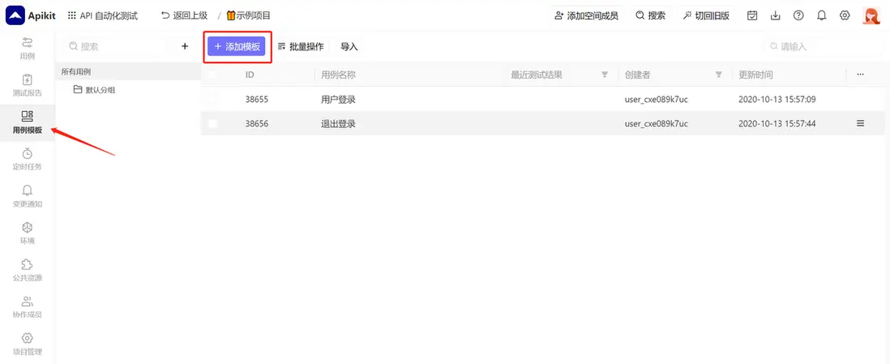Screen dimensions: 890x364
Task: Open the top bar settings gear
Action: (845, 15)
